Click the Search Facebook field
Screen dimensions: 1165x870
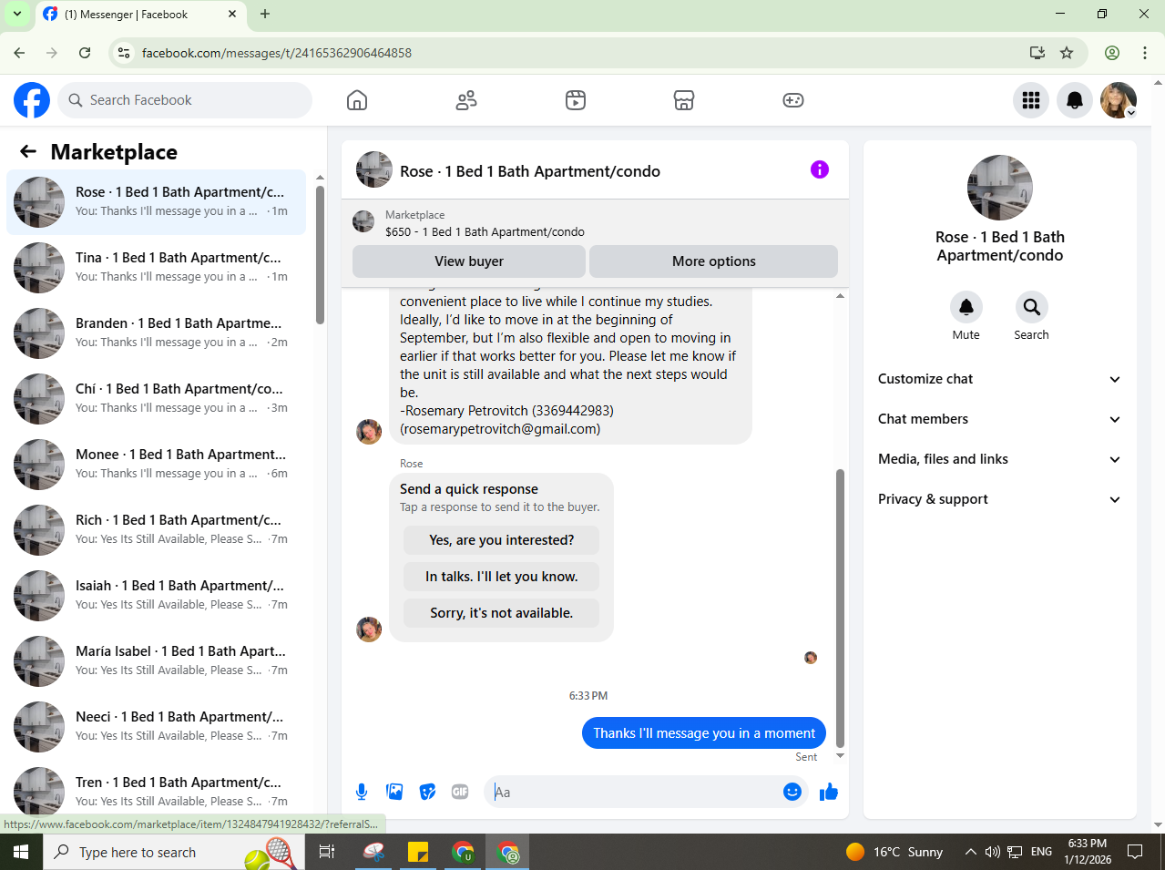(185, 100)
